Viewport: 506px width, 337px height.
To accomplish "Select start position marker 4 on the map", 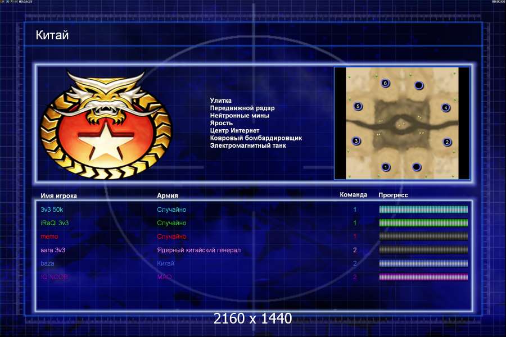I will pyautogui.click(x=446, y=107).
